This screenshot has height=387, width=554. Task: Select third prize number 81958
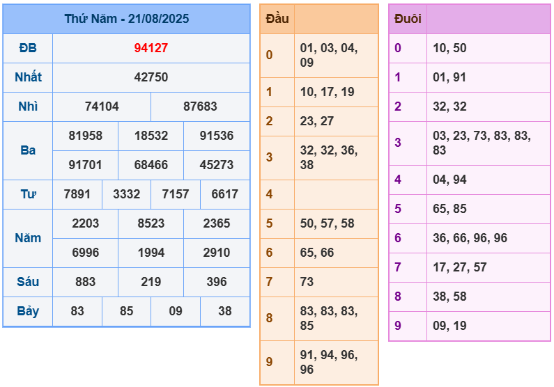click(x=86, y=136)
